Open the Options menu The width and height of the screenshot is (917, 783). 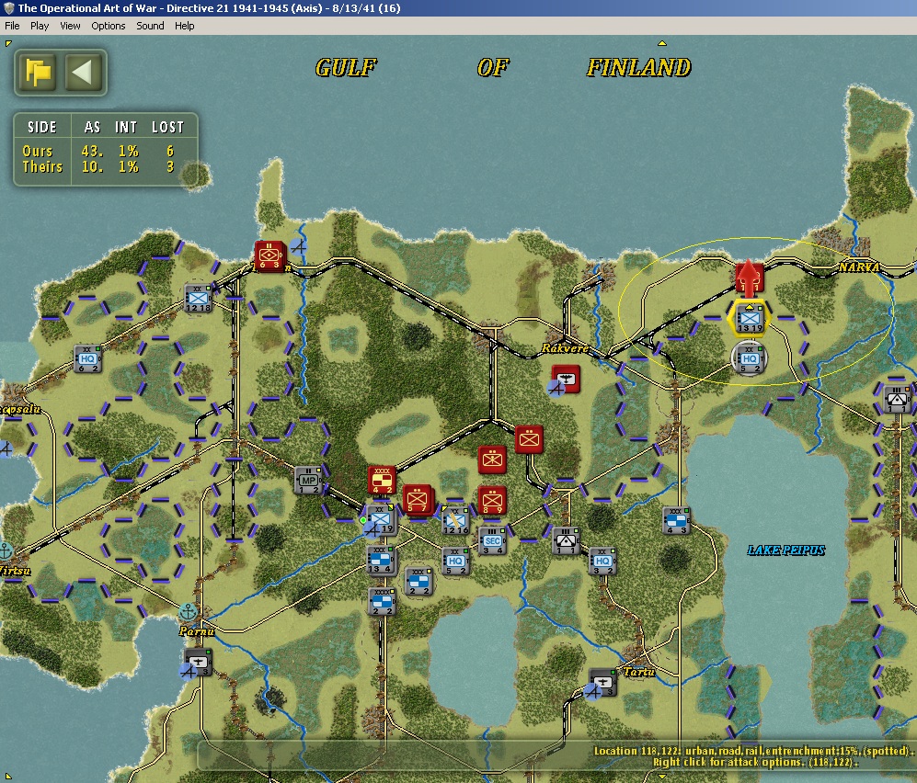(109, 26)
